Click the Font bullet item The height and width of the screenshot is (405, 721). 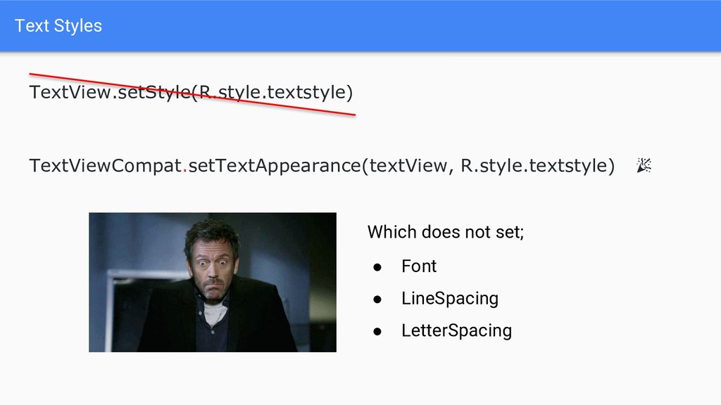(x=419, y=266)
